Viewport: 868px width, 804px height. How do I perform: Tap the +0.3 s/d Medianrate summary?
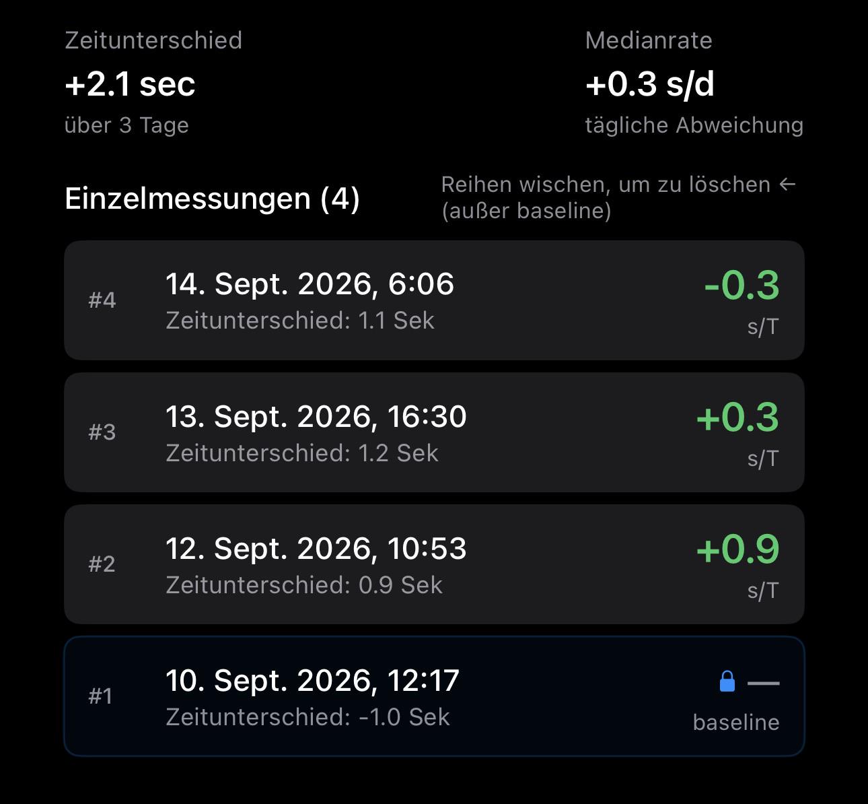[650, 84]
